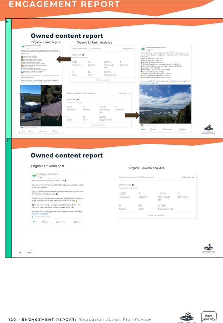The height and width of the screenshot is (323, 223).
Task: Open the aerial rock shoreline photo
Action: (52, 105)
